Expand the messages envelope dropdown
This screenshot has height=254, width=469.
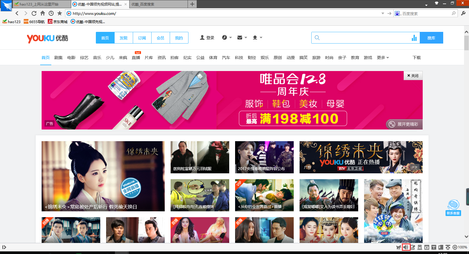242,38
